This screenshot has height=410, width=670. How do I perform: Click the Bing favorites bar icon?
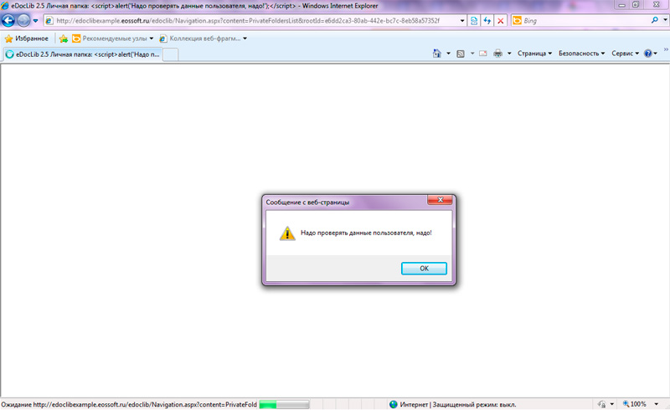pos(76,38)
